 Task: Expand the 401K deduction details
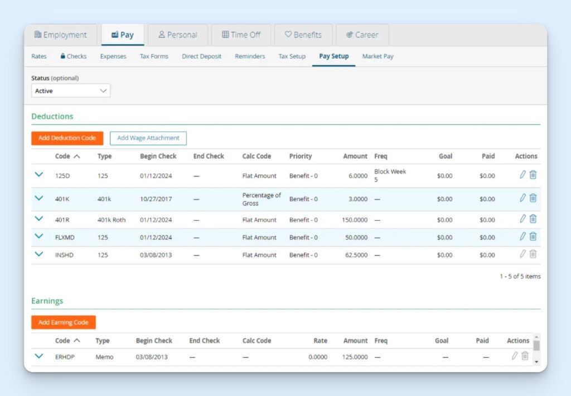tap(39, 198)
